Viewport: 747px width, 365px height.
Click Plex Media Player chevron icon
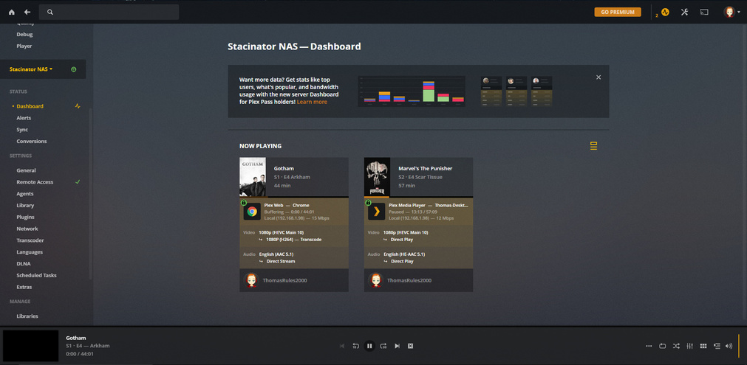[x=376, y=212]
